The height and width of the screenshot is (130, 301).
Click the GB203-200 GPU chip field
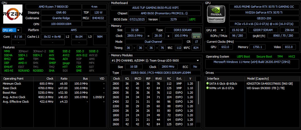264,18
